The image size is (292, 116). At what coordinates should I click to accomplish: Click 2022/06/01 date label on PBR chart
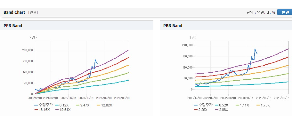click(229, 98)
